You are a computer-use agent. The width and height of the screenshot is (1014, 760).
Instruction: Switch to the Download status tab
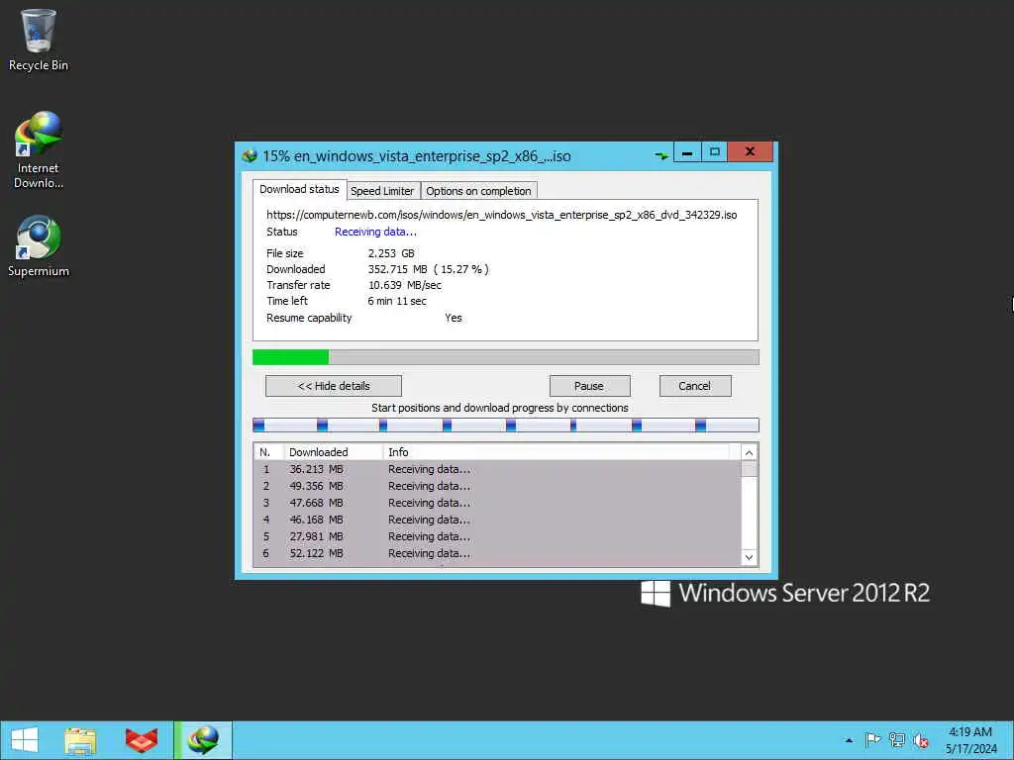(x=299, y=189)
